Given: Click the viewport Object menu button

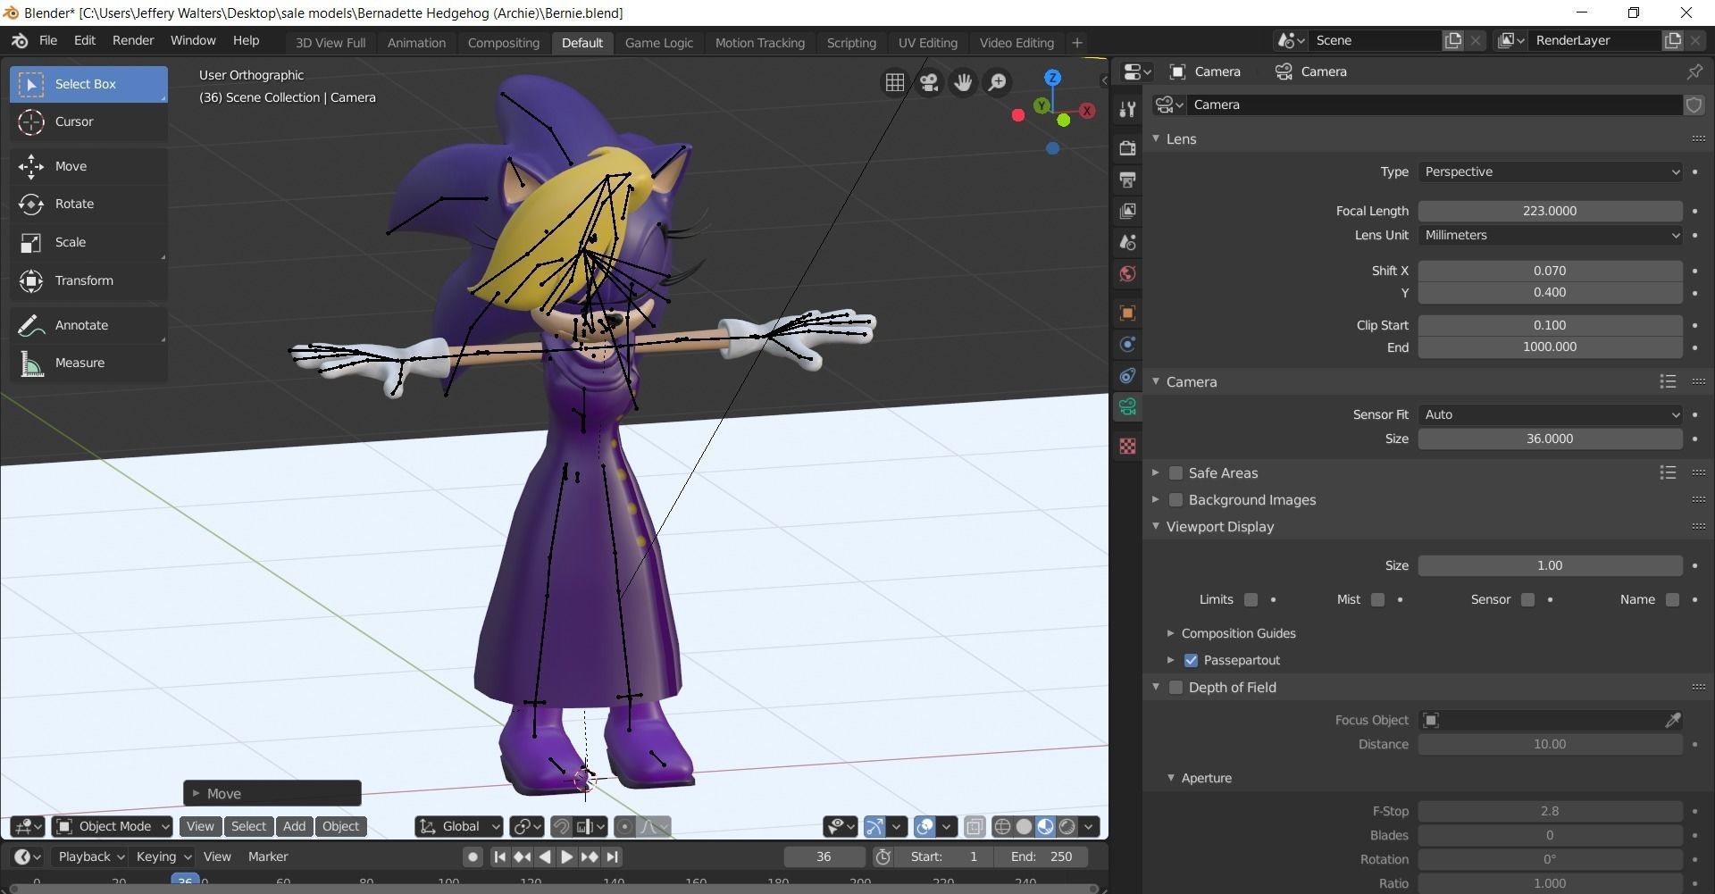Looking at the screenshot, I should coord(340,827).
